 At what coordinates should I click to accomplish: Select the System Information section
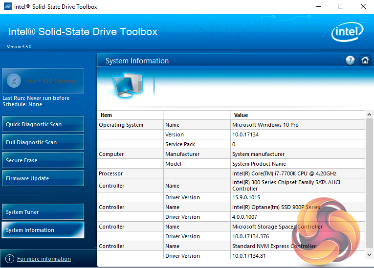[43, 230]
